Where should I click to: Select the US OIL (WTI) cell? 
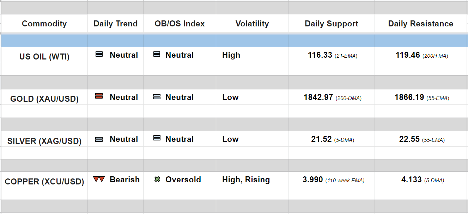coord(44,56)
